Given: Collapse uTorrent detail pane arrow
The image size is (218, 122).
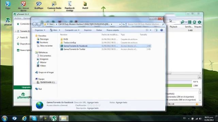Looking at the screenshot, I should (x=200, y=77).
